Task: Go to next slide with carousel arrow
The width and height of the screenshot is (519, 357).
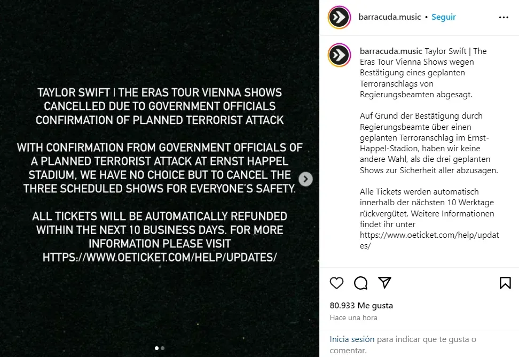Action: 305,179
